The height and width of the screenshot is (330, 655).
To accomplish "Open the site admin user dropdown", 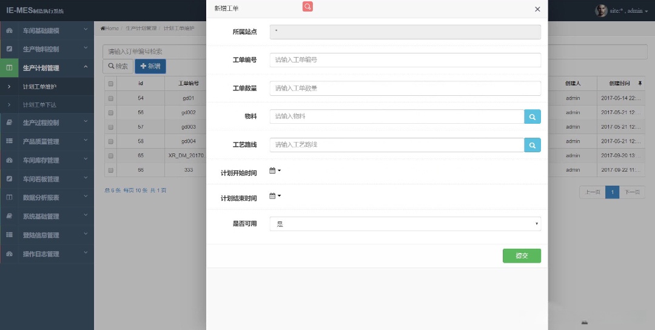I will 629,11.
